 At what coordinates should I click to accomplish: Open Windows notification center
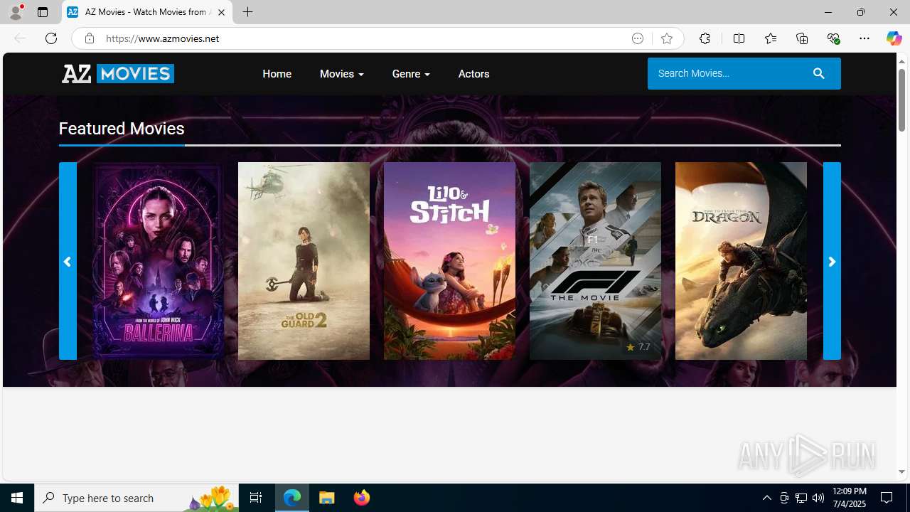(887, 498)
